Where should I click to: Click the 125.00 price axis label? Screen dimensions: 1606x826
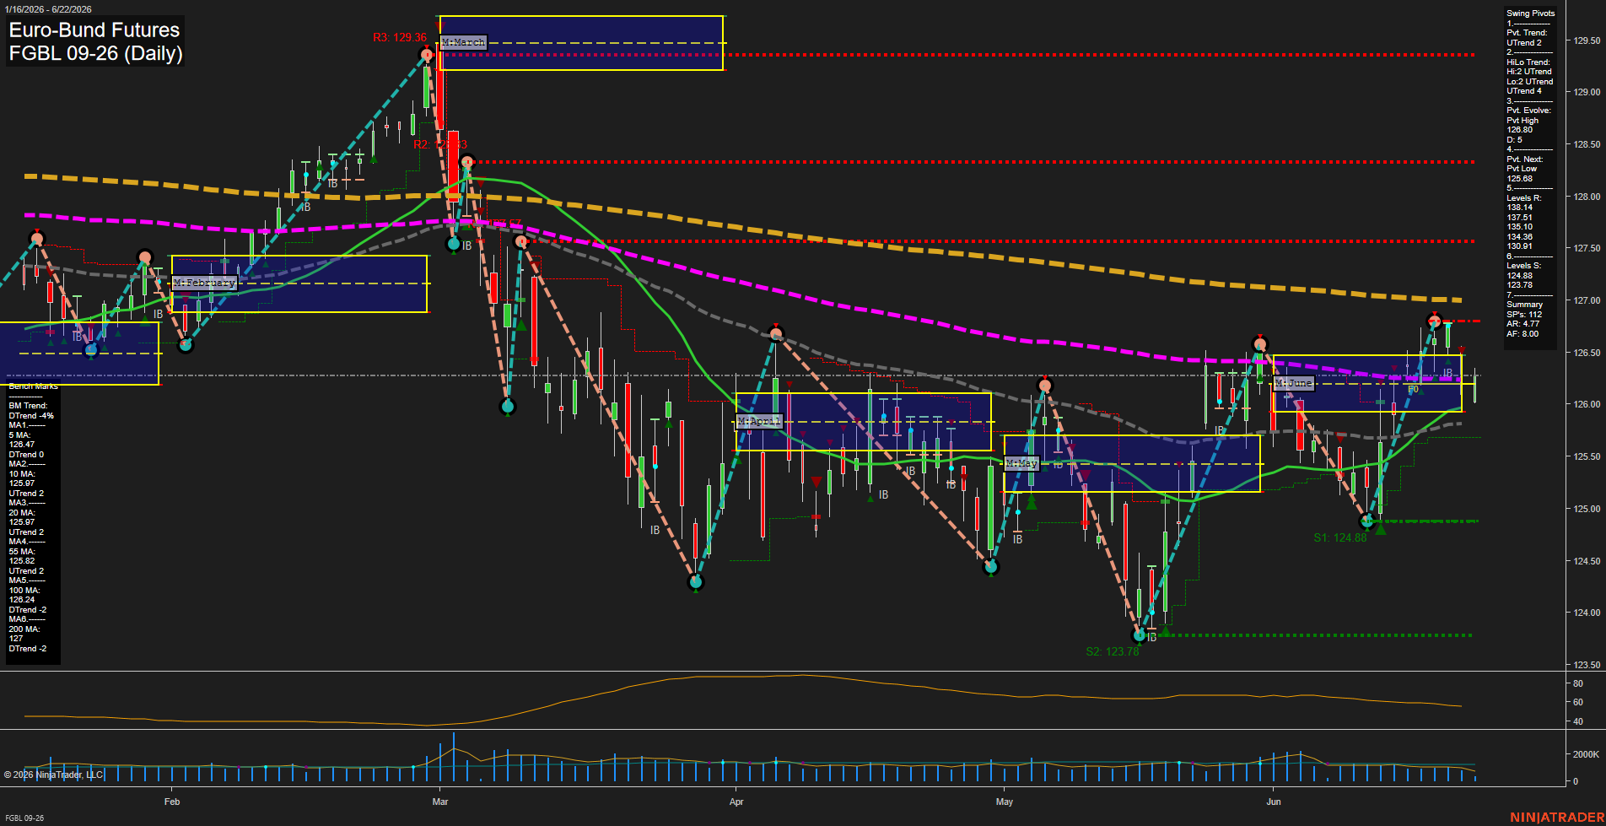1587,509
